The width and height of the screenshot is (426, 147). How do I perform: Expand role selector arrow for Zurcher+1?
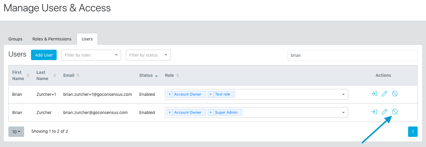(343, 94)
